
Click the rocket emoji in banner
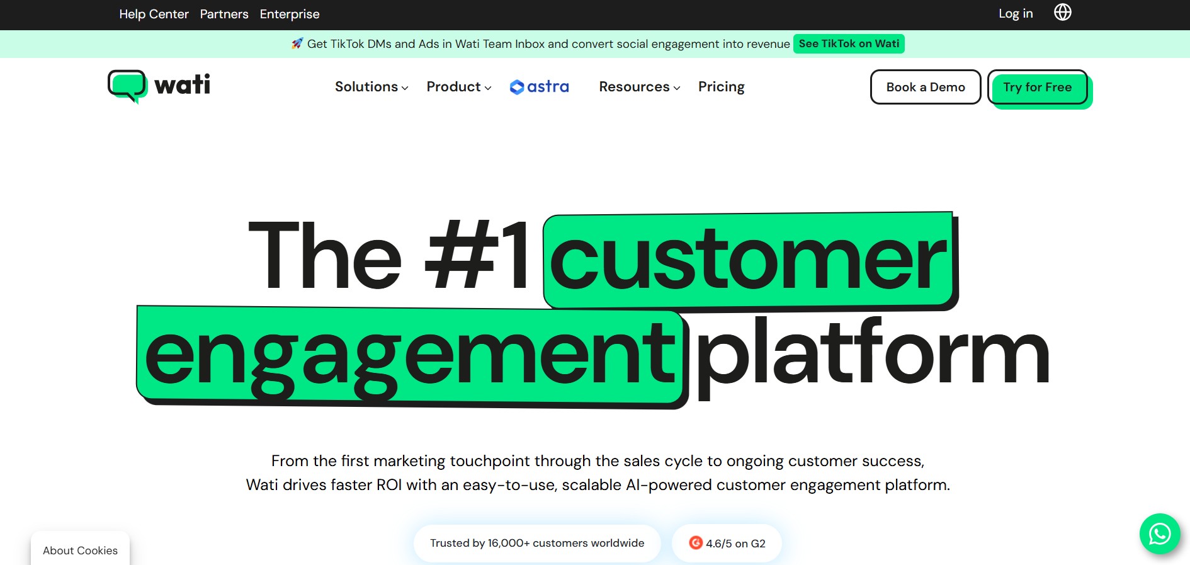pyautogui.click(x=297, y=43)
